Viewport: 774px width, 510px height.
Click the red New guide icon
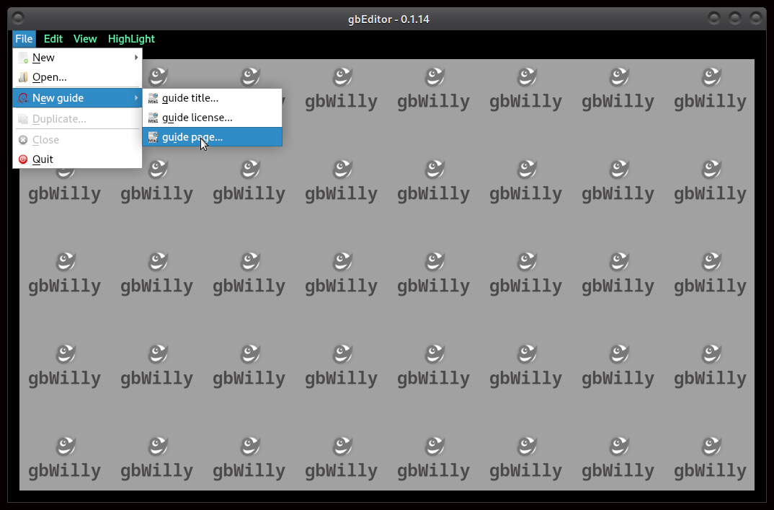tap(24, 98)
